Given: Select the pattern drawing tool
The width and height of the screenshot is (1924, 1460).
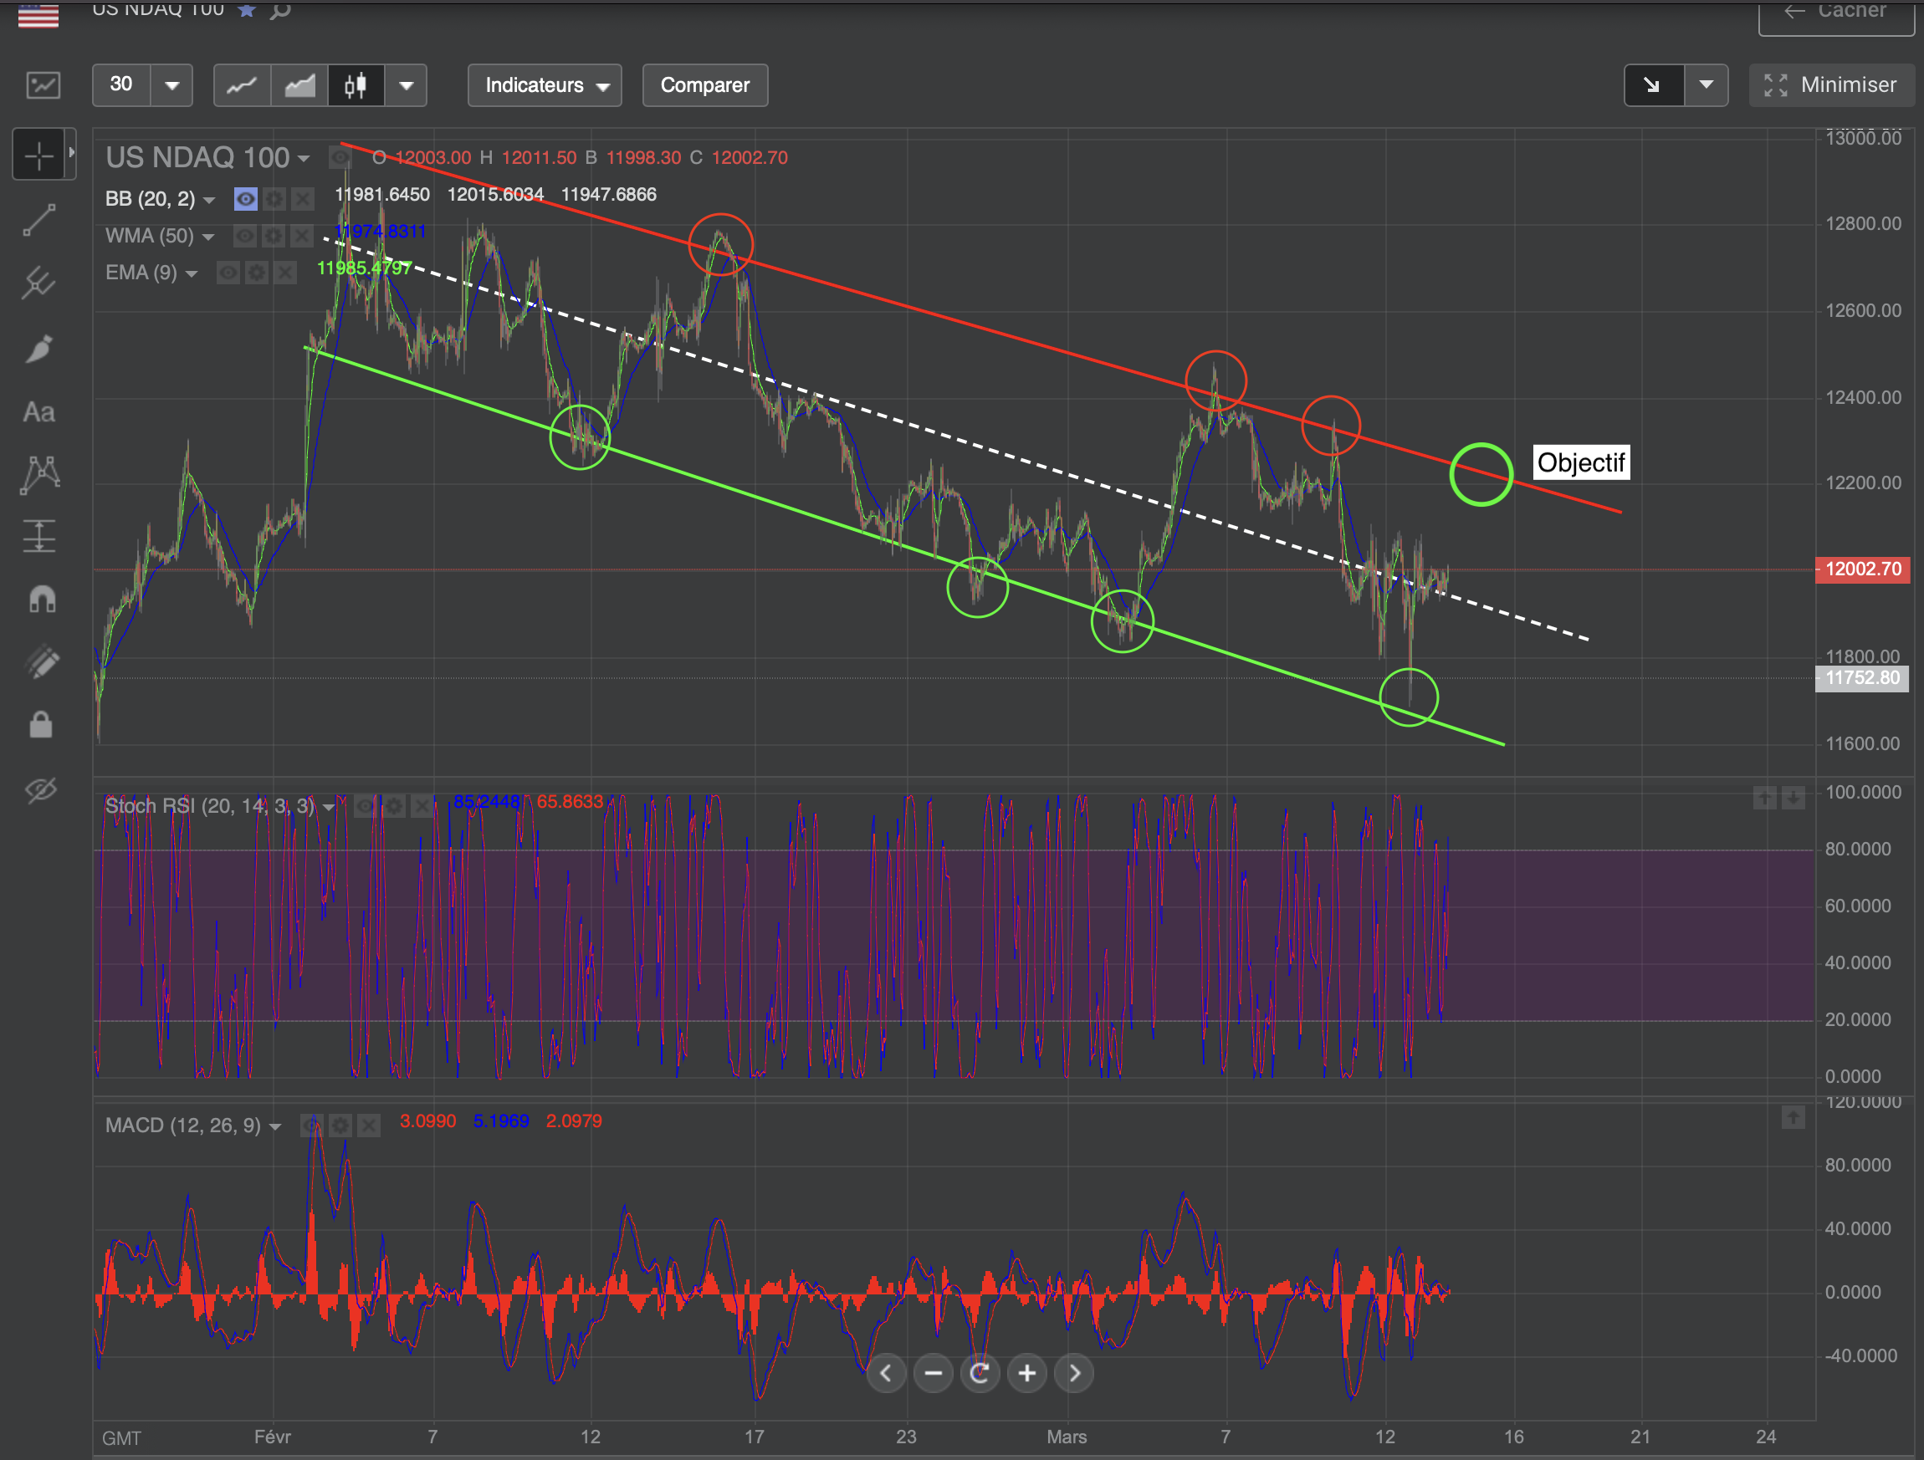Looking at the screenshot, I should point(40,475).
